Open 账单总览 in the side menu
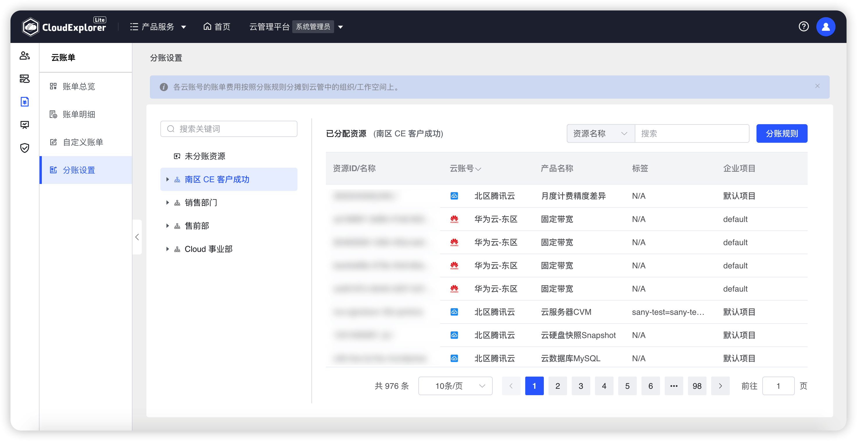This screenshot has height=441, width=857. (x=86, y=86)
